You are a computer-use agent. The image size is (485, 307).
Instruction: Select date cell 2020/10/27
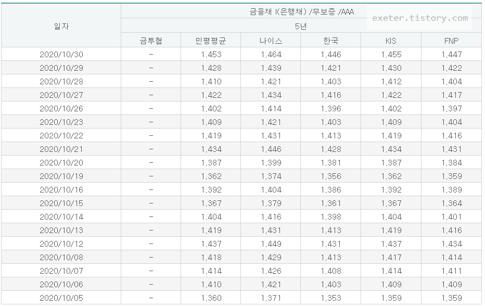point(61,95)
